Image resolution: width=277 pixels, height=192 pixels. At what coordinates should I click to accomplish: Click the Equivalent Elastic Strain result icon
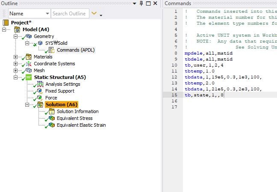(52, 125)
